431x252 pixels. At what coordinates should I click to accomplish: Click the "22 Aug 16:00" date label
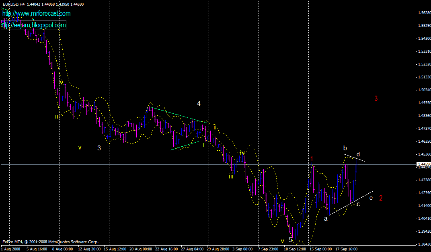click(x=166, y=249)
